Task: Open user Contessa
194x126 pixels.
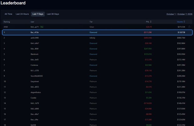Action: pos(34,65)
